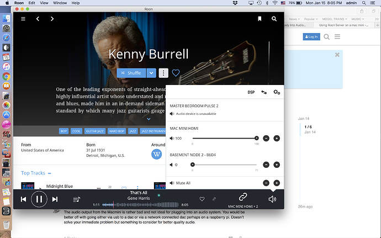Open the Wikipedia link icon
The width and height of the screenshot is (381, 238).
point(156,154)
